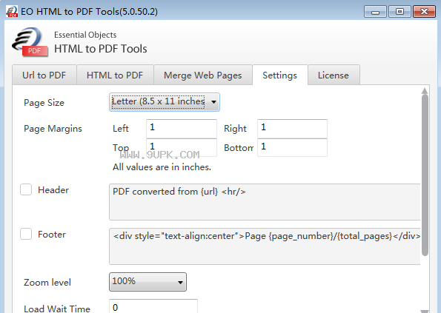Viewport: 441px width, 313px height.
Task: Click the vertical scrollbar thumb
Action: click(425, 175)
